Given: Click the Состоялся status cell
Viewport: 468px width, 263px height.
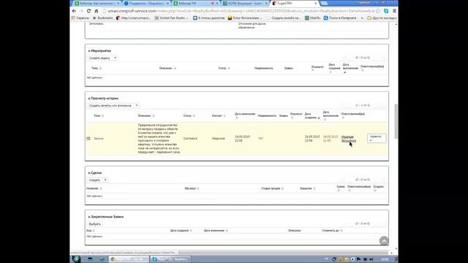Looking at the screenshot, I should coord(190,139).
